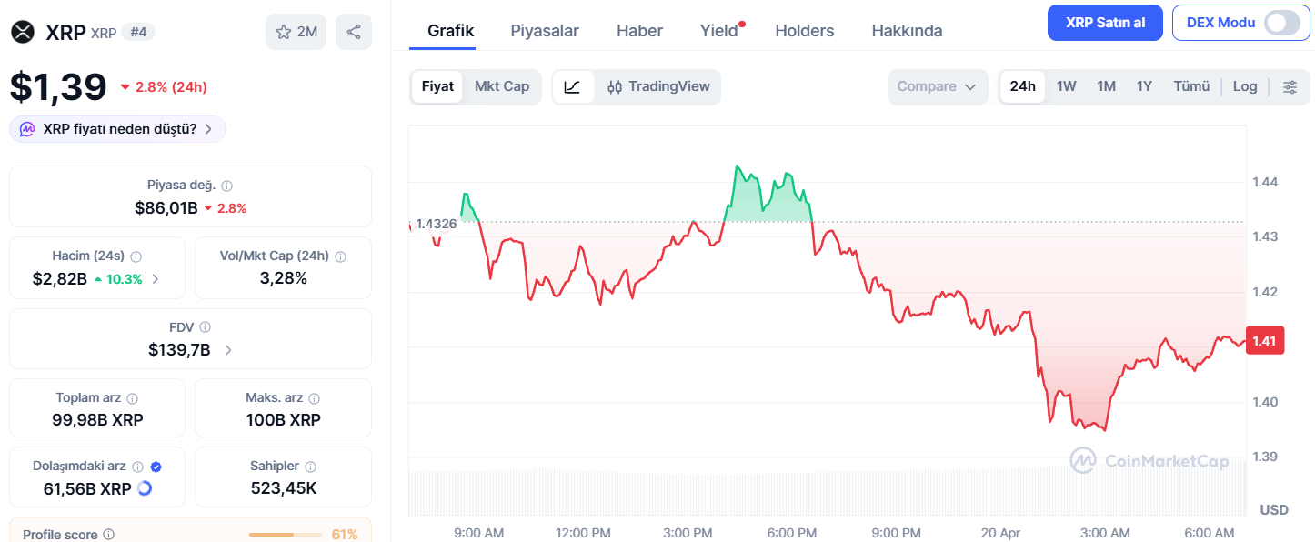Click the 1.4326 opening price label

coord(436,224)
